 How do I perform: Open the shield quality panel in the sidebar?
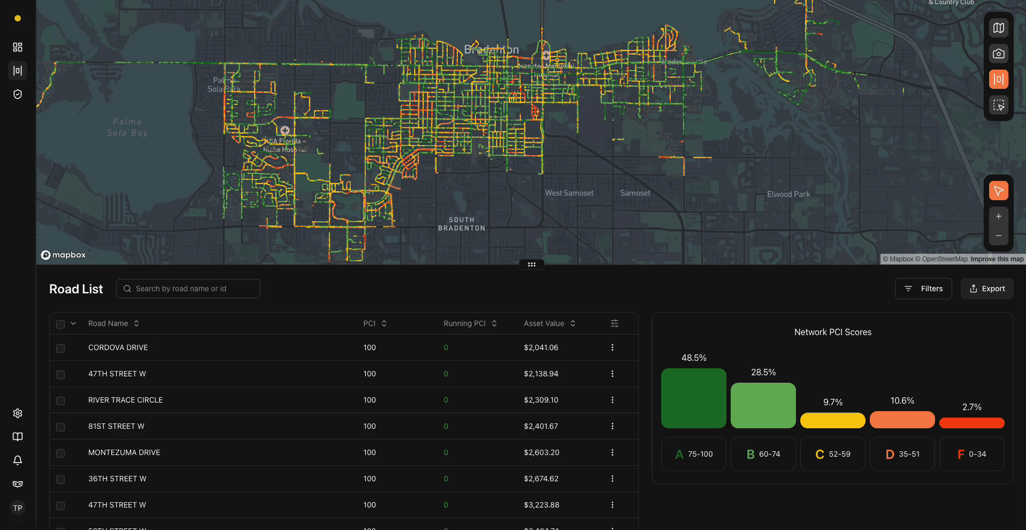17,94
